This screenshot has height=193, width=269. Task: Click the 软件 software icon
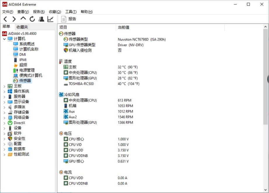click(10, 134)
